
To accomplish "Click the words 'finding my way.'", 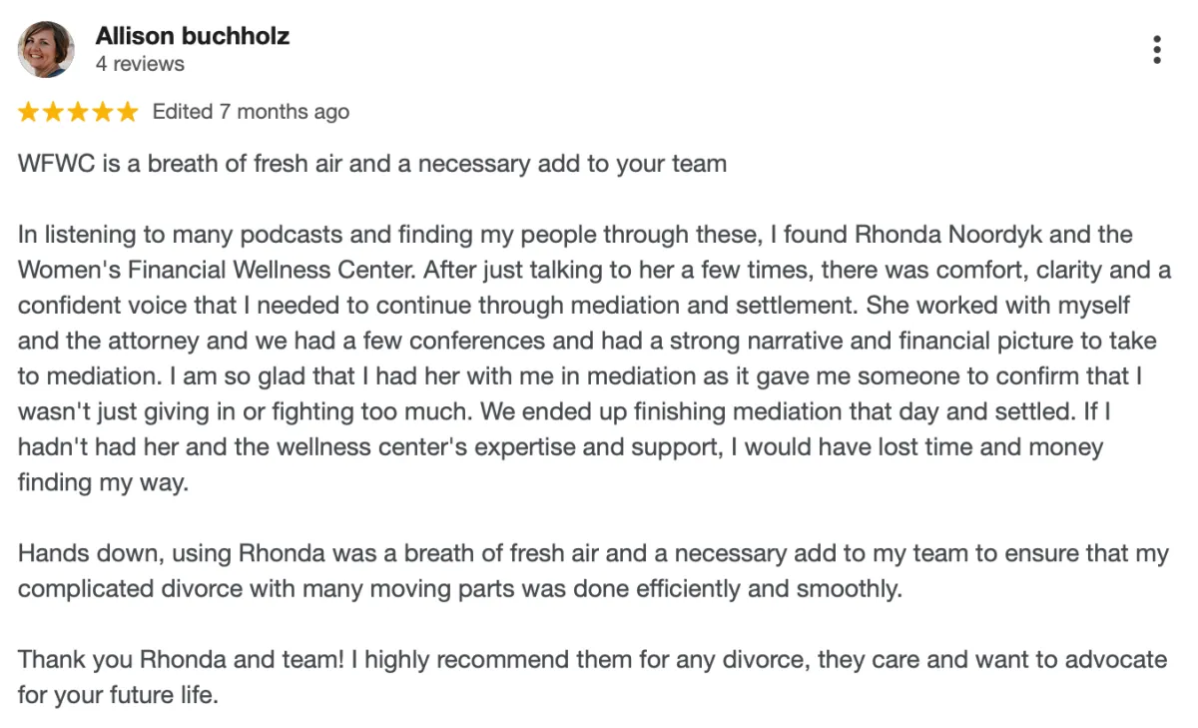I will (x=103, y=483).
